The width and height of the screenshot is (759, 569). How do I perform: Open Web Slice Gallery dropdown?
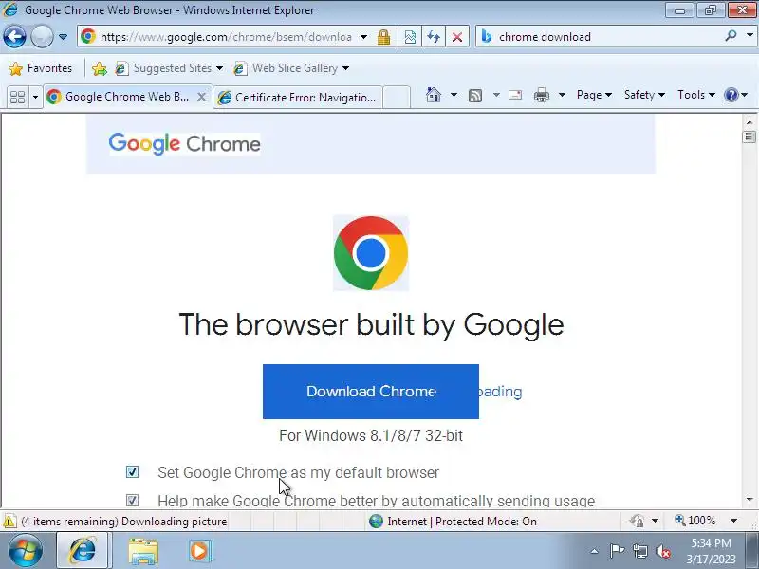coord(291,68)
